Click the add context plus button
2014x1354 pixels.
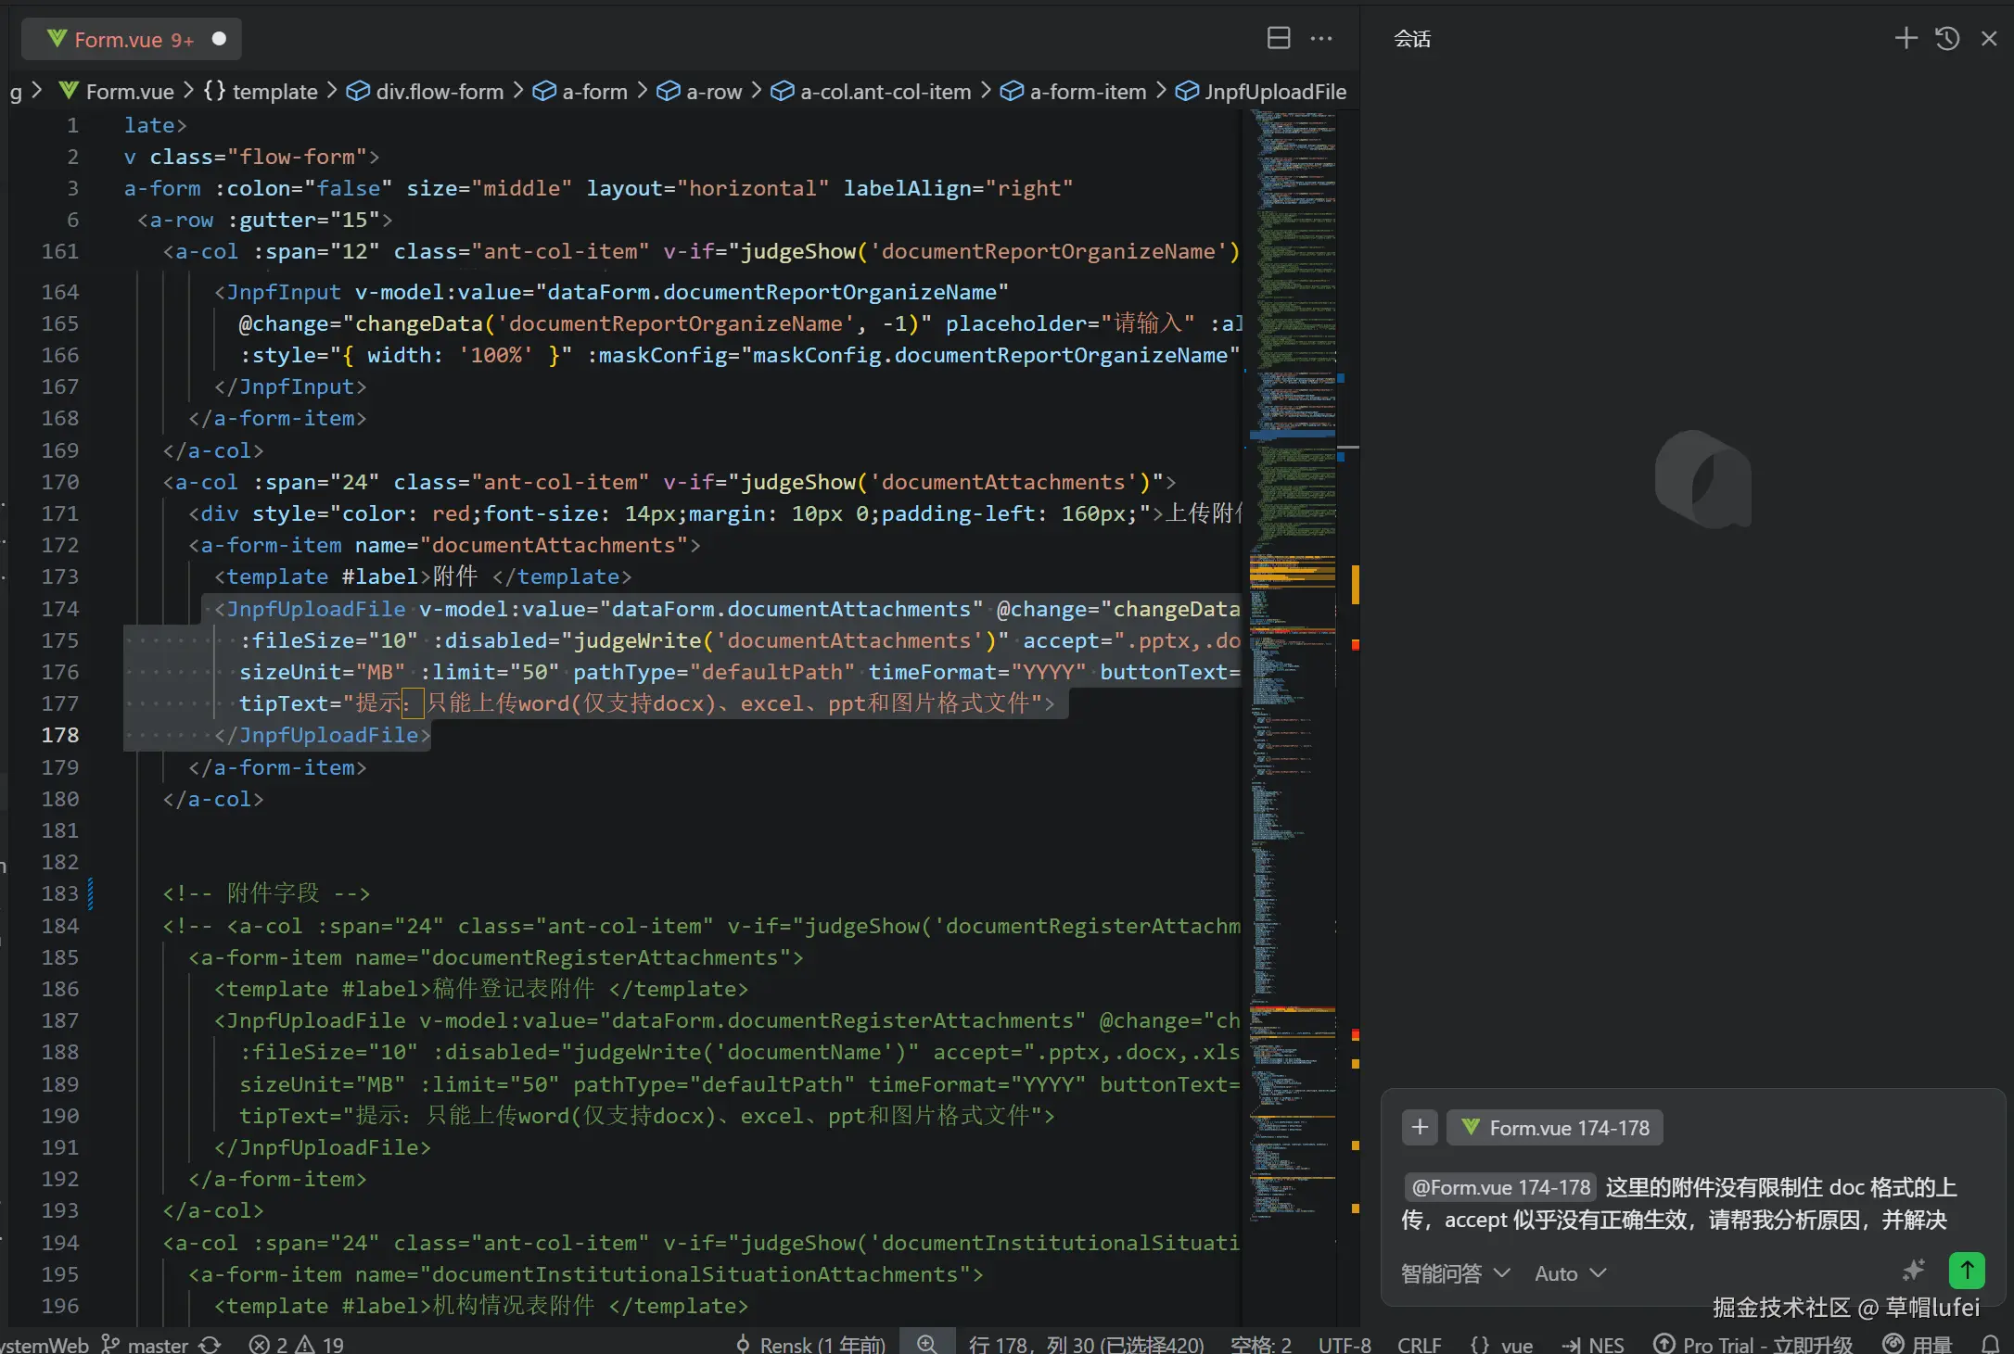click(x=1420, y=1127)
